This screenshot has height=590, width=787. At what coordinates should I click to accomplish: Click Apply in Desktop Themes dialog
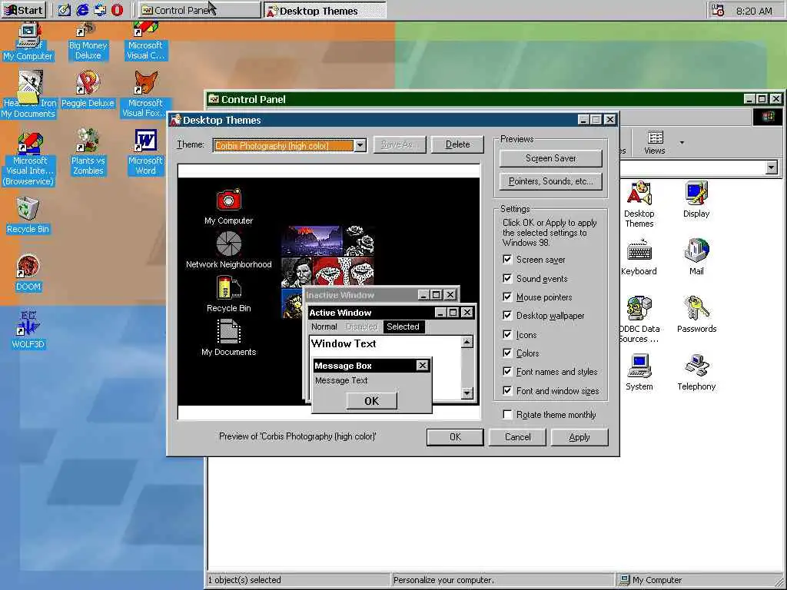(579, 437)
